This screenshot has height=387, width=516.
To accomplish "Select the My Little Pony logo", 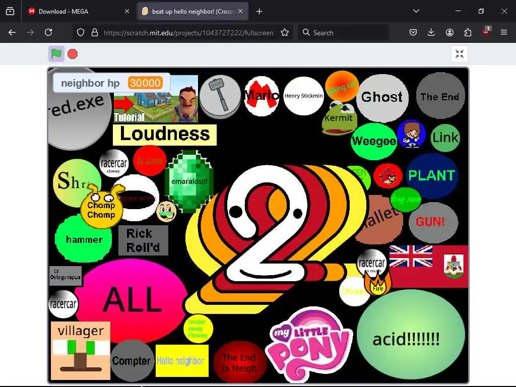I will click(309, 344).
